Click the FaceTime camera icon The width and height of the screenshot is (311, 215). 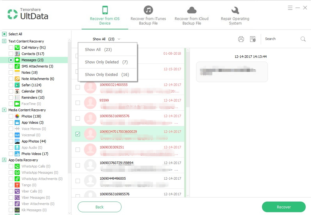(17, 104)
